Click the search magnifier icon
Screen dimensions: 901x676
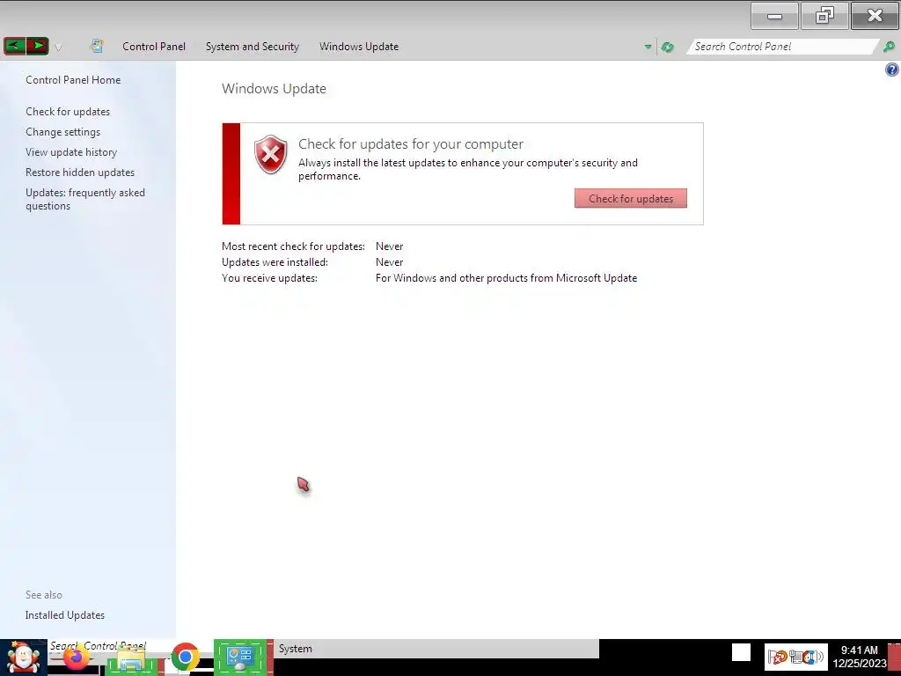[889, 48]
